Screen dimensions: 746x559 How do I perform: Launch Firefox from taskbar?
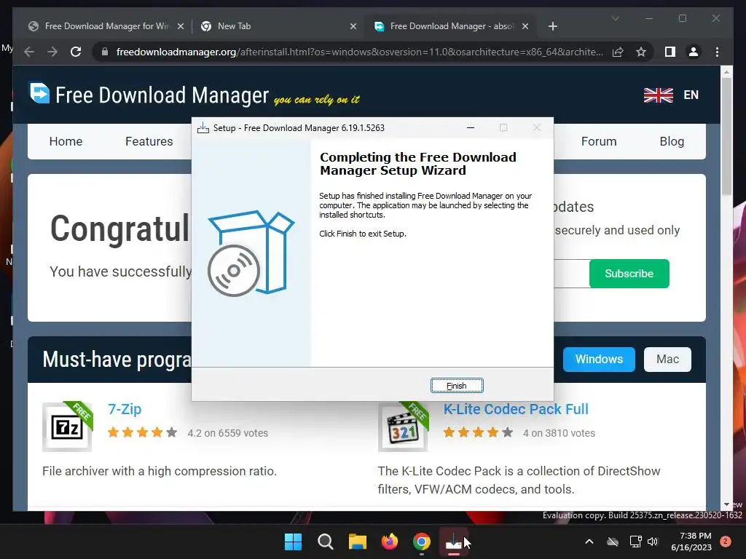click(x=390, y=542)
